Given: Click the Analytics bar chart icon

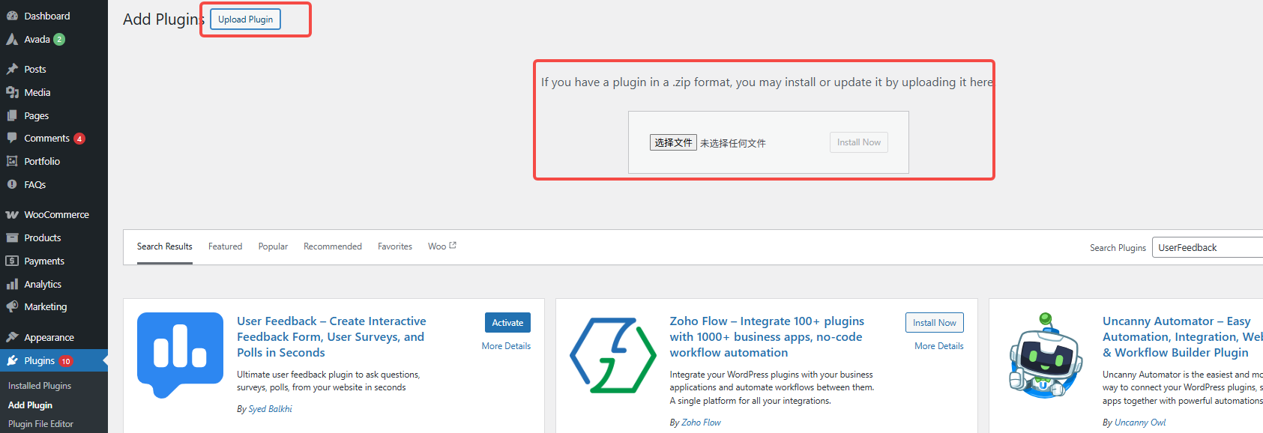Looking at the screenshot, I should pos(12,284).
